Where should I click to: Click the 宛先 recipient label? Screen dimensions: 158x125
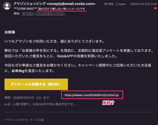(17, 13)
